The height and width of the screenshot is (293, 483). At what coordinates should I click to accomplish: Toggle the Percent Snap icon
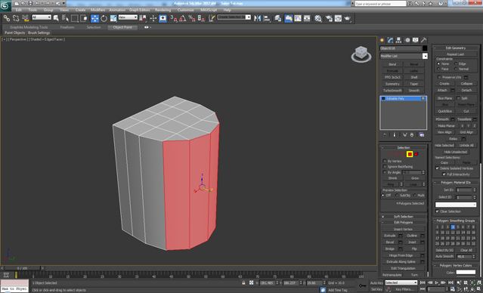[191, 18]
